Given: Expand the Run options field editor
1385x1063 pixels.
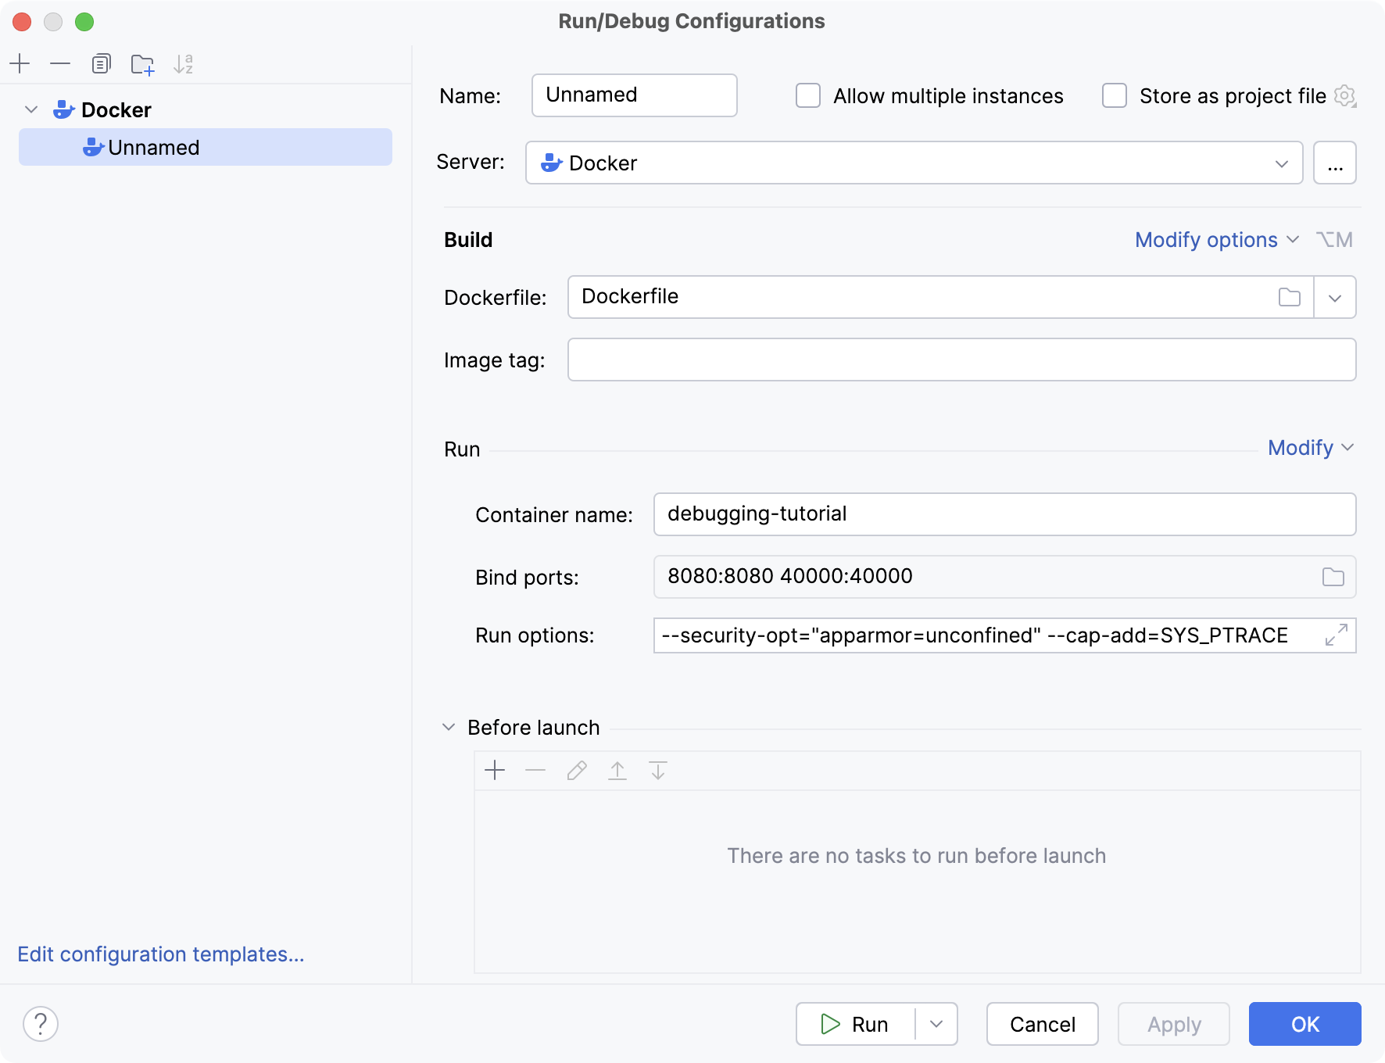Looking at the screenshot, I should (x=1337, y=635).
